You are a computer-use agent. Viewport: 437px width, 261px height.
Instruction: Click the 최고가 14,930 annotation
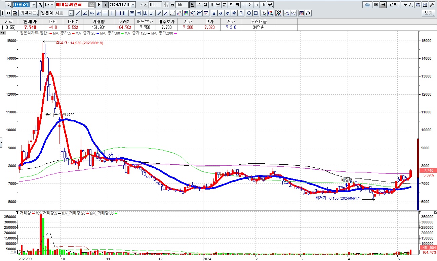79,43
